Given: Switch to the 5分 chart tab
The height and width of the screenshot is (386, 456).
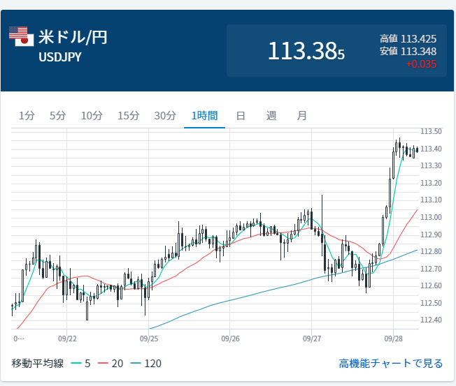Looking at the screenshot, I should pyautogui.click(x=57, y=116).
